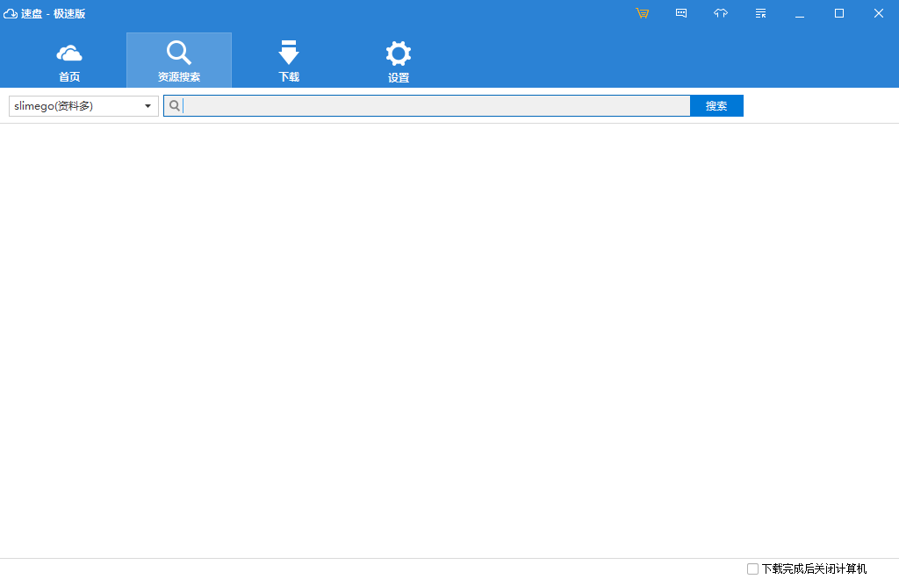Image resolution: width=899 pixels, height=579 pixels.
Task: Close the 速盘 application window
Action: pos(879,13)
